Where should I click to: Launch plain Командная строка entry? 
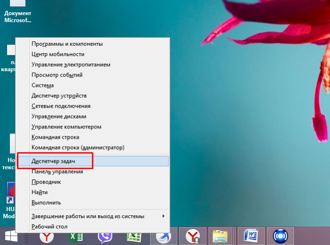click(93, 137)
